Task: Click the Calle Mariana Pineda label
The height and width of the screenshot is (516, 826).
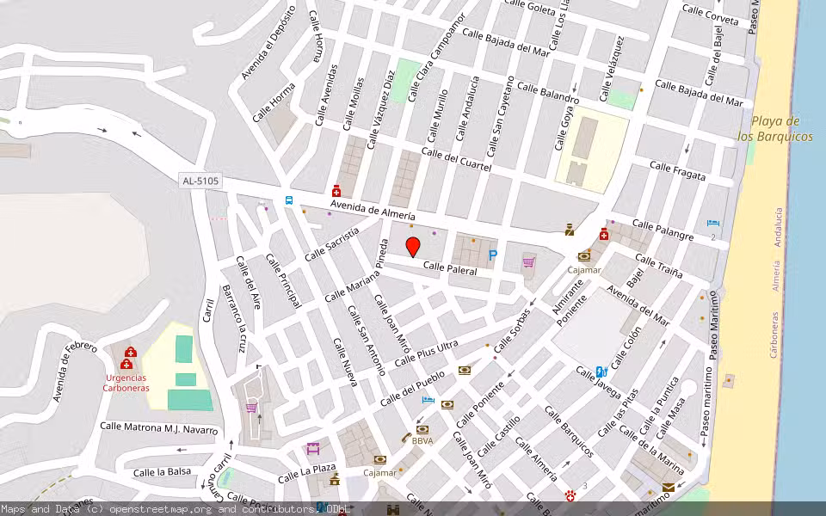Action: (357, 271)
